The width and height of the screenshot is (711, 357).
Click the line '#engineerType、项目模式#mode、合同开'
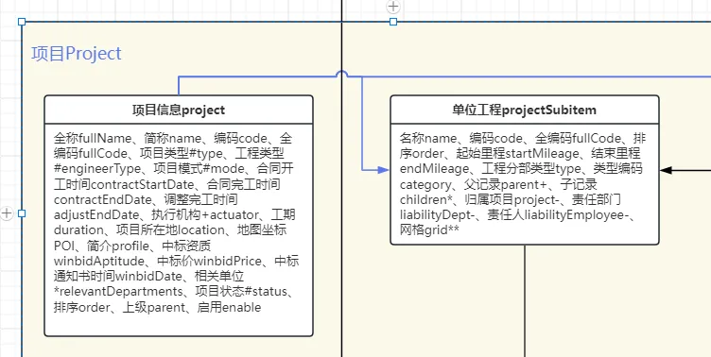point(174,168)
